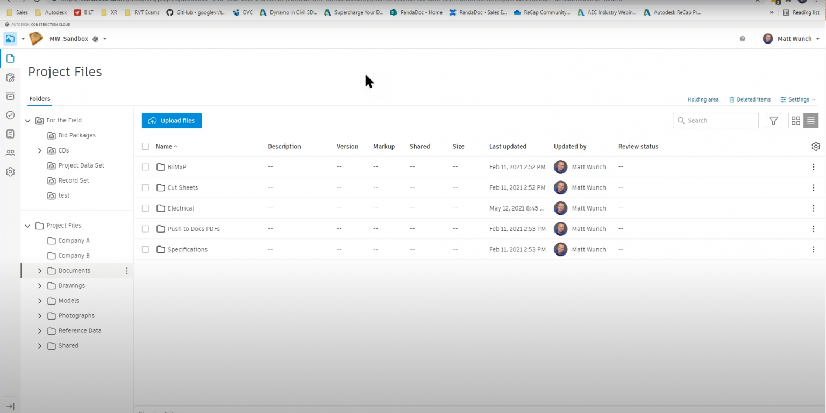Click the Upload files button
Image resolution: width=826 pixels, height=413 pixels.
pos(172,120)
